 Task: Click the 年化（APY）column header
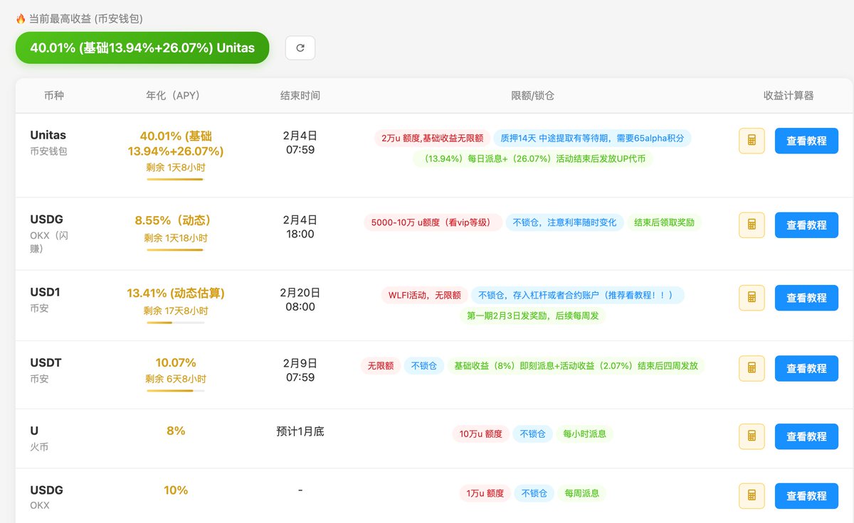tap(175, 95)
